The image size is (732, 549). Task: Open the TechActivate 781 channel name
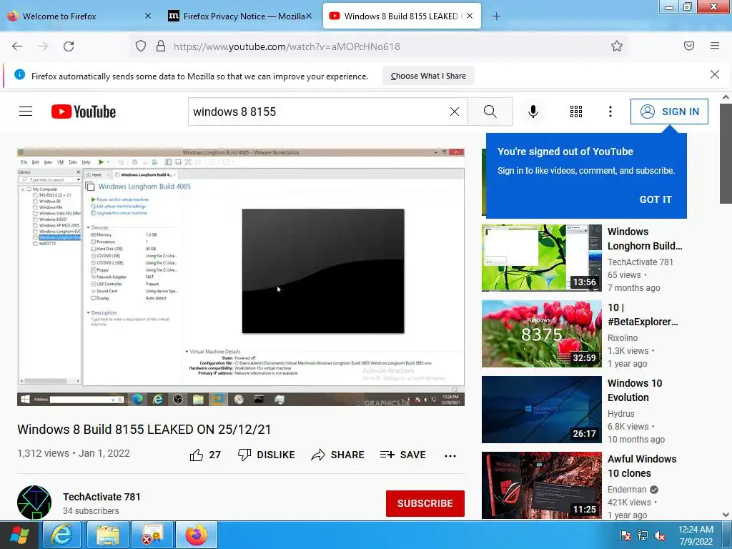tap(102, 497)
